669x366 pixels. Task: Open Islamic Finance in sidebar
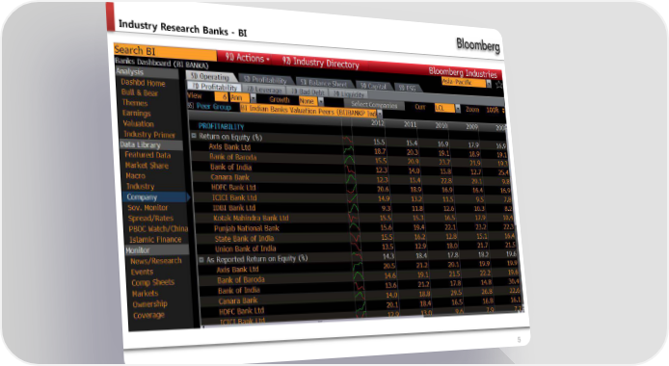(x=155, y=240)
